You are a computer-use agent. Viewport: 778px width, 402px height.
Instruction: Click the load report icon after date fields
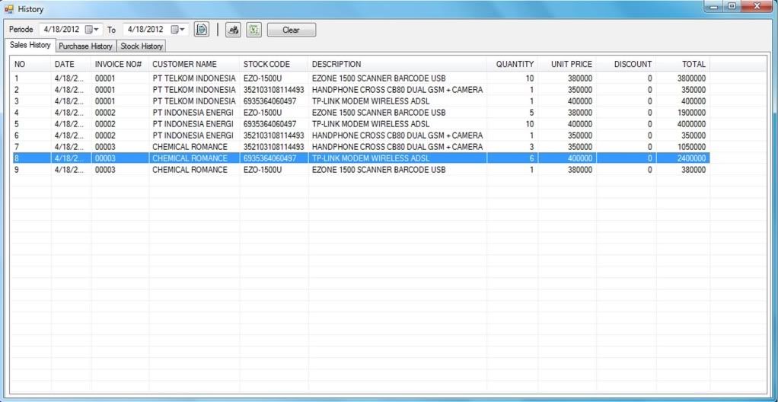(202, 29)
